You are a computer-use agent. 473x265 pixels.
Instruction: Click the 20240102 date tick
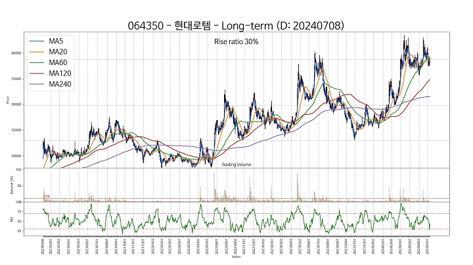coord(373,246)
